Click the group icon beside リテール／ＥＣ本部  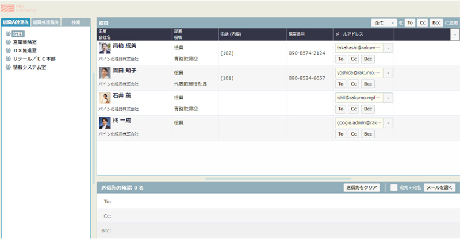[8, 59]
